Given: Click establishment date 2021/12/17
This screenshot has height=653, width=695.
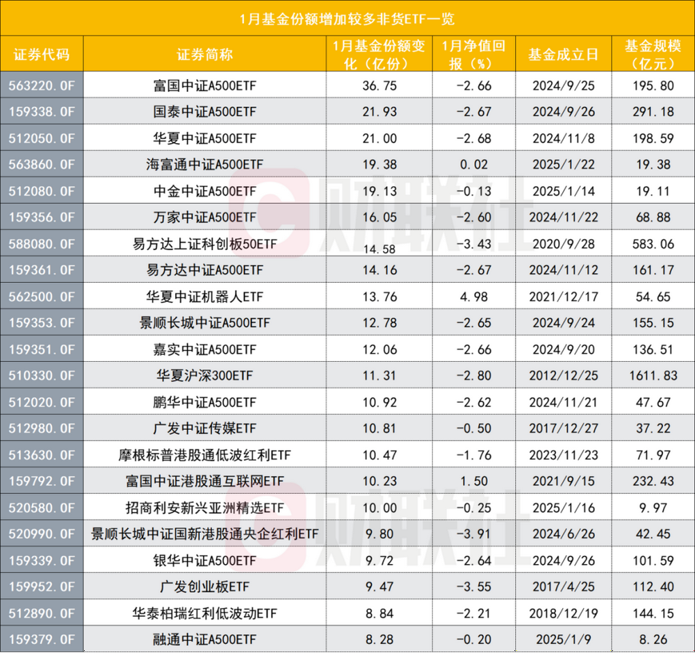Looking at the screenshot, I should click(564, 297).
